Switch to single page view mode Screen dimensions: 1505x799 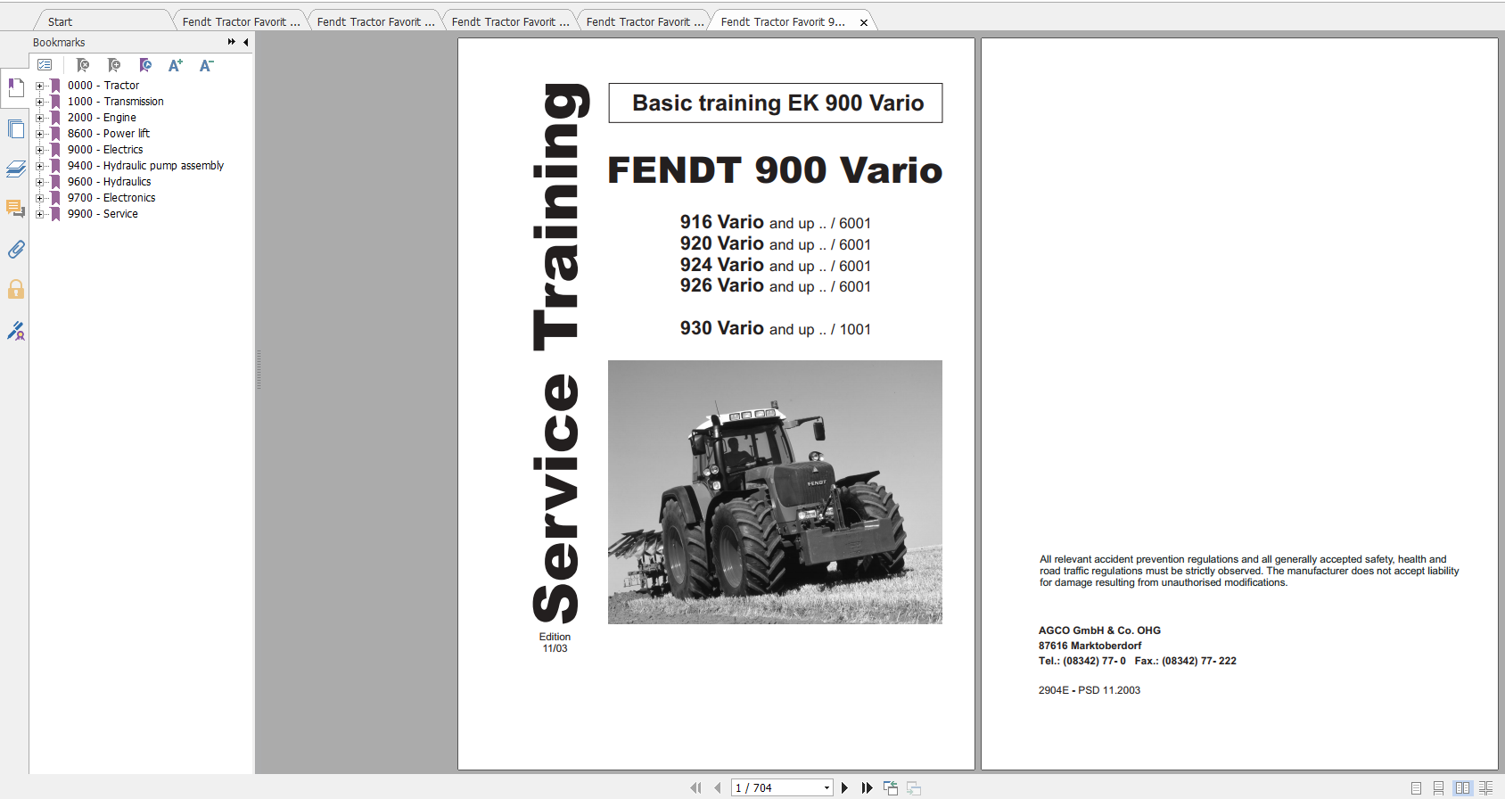point(1416,788)
